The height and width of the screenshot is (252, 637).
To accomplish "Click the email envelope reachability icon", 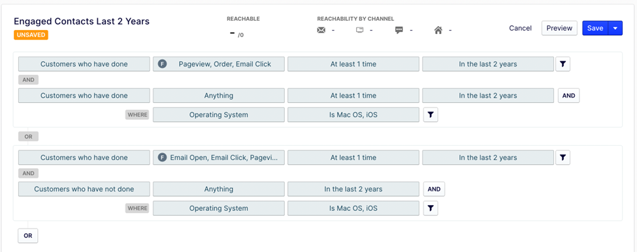I will point(321,30).
